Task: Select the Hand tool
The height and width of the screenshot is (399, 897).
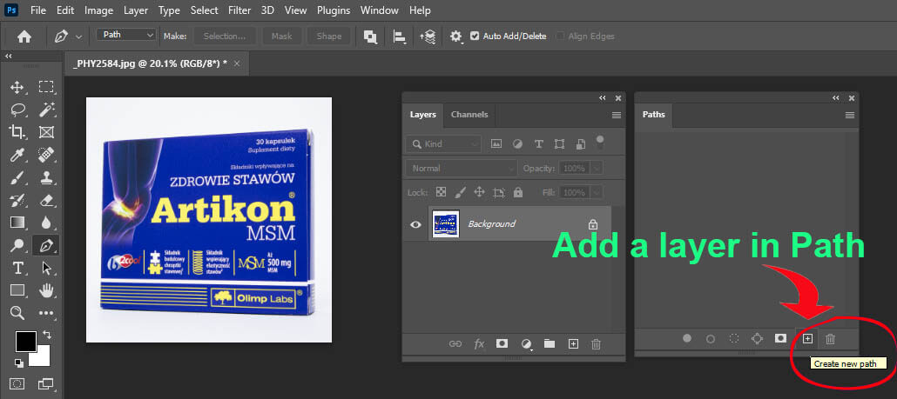Action: pos(46,290)
